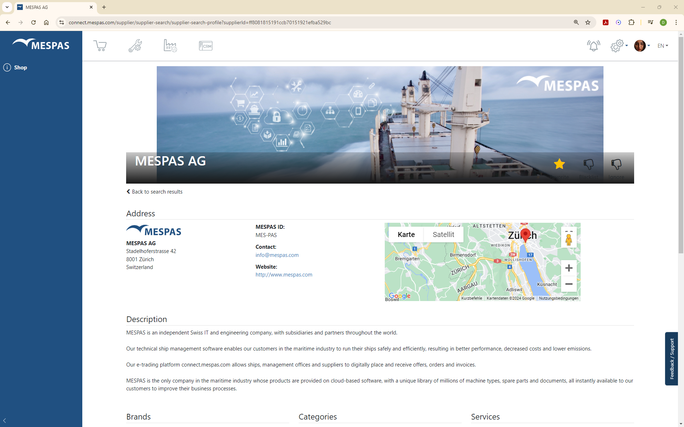Open Shop in the sidebar

point(15,68)
